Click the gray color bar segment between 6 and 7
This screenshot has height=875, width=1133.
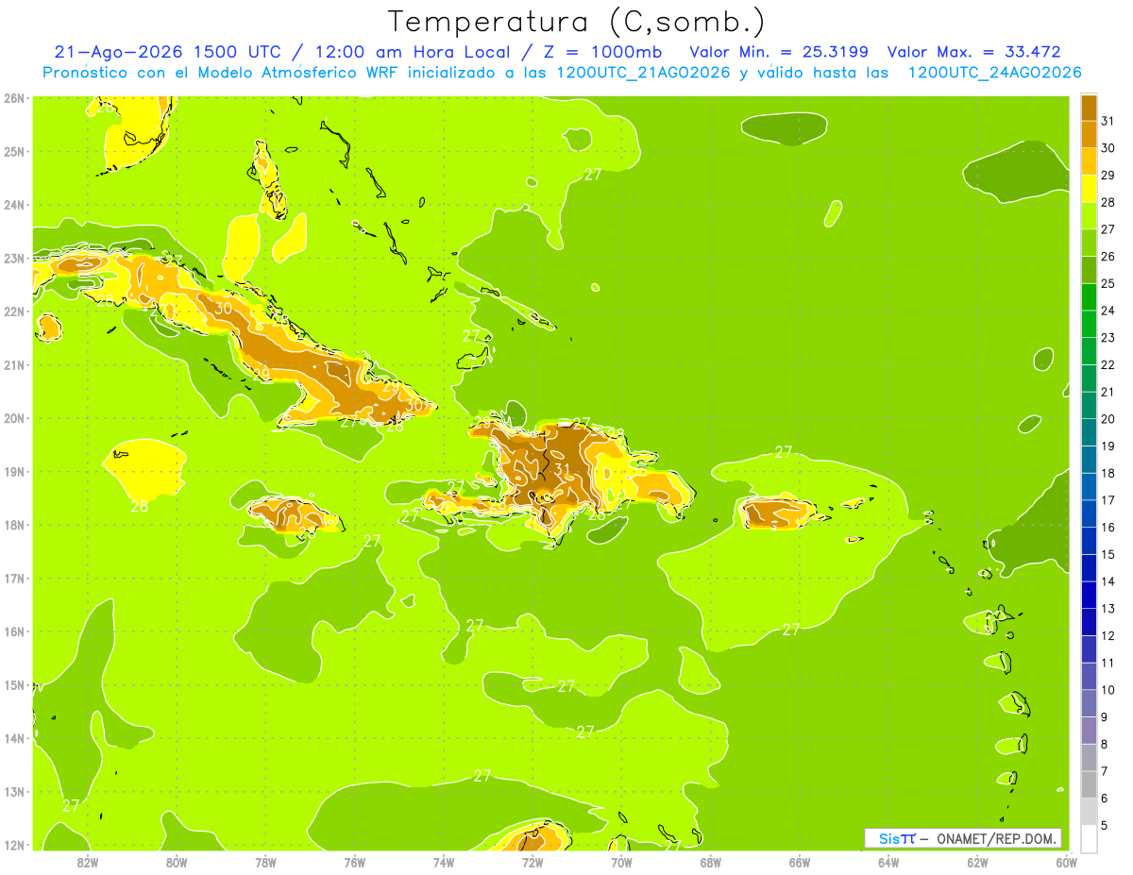coord(1090,784)
